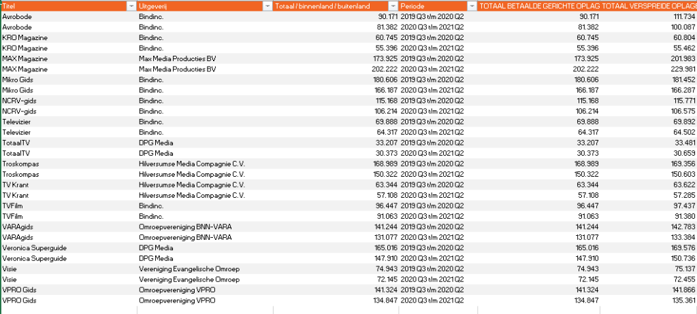This screenshot has width=697, height=314.
Task: Click the Mikro Gids title in the 180.606 row
Action: 18,80
